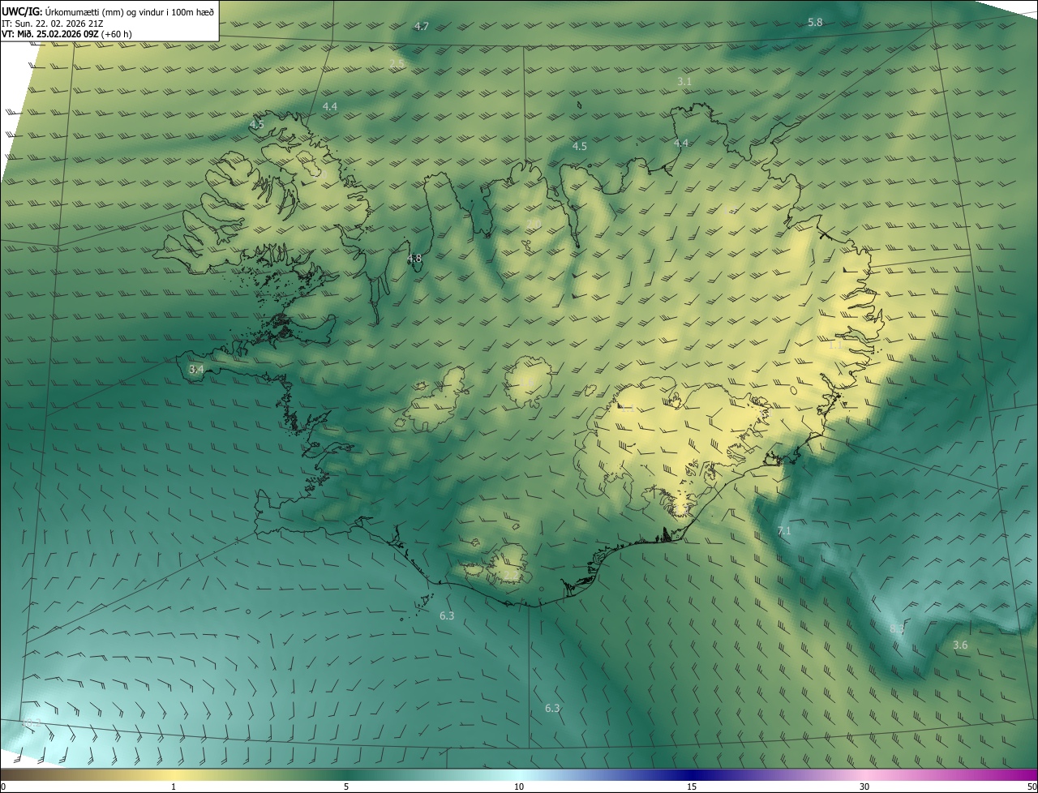Click the colorbar tick label "5"
Screen dimensions: 1038x793
(x=346, y=787)
